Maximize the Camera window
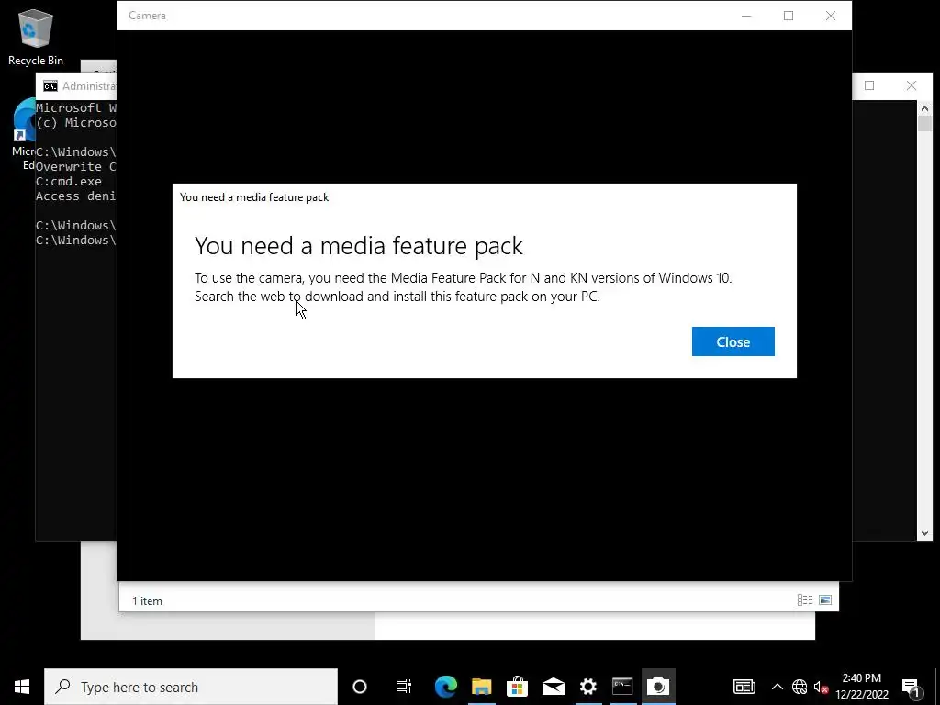 point(789,16)
